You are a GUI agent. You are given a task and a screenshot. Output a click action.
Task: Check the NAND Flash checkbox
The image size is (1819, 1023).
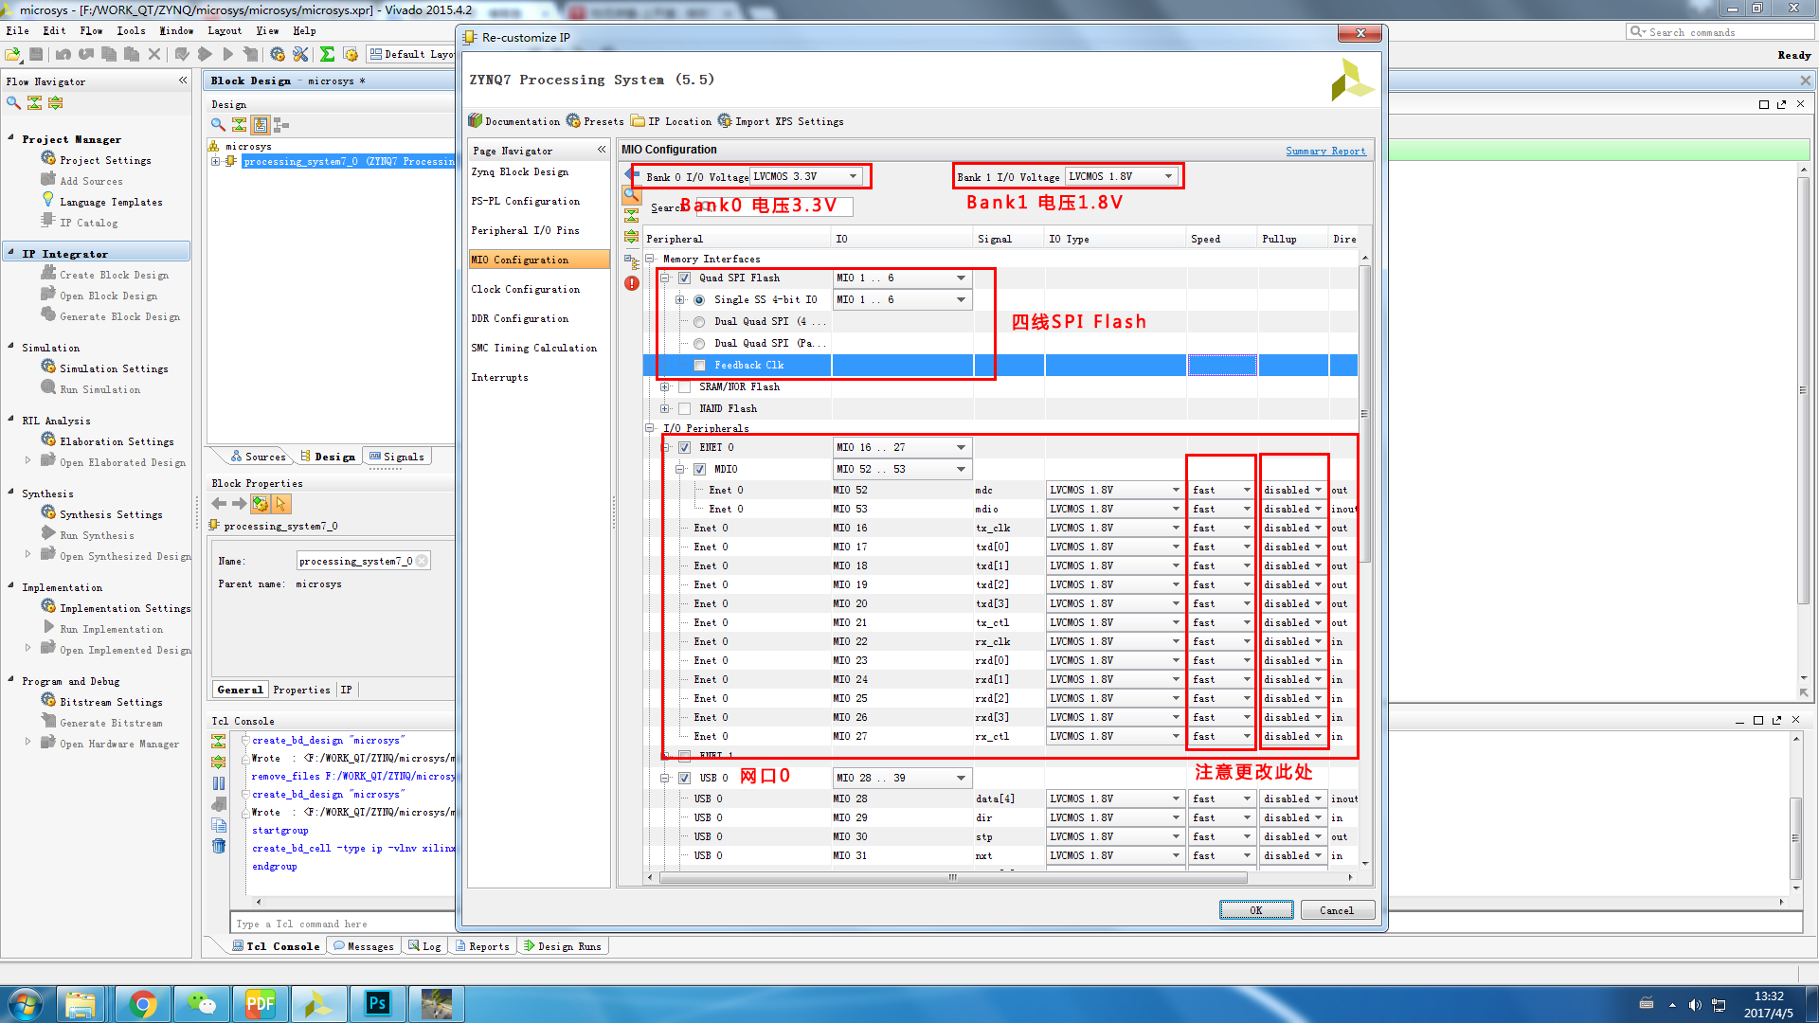(x=684, y=409)
